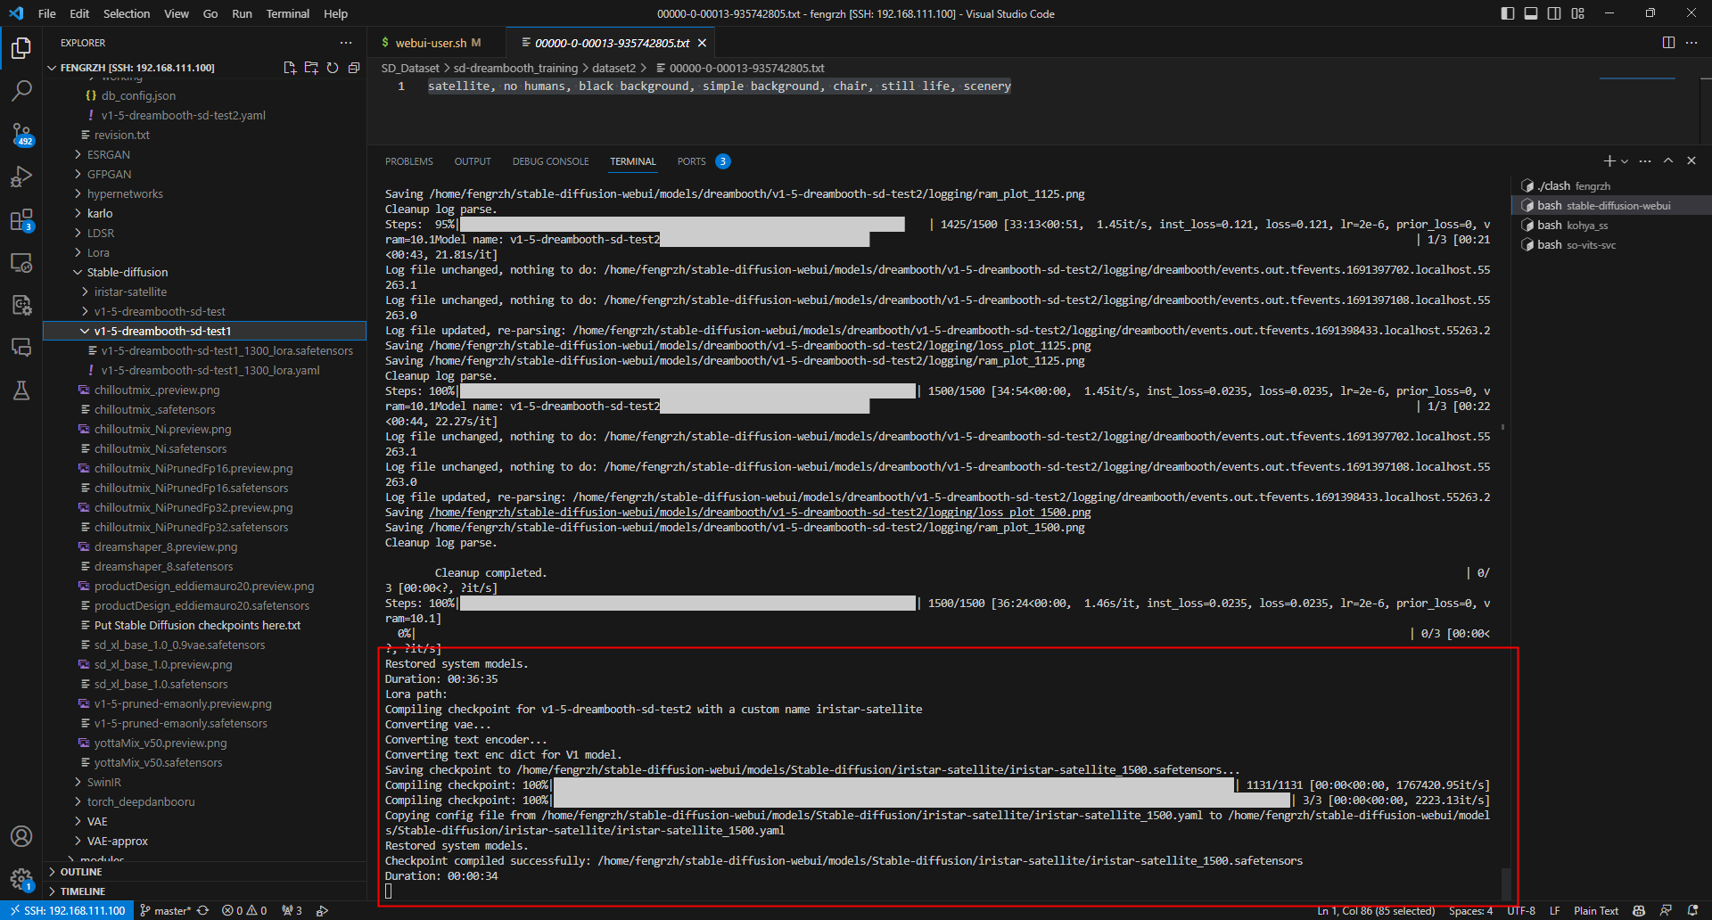
Task: Collapse the Stable-diffusion folder
Action: coord(77,272)
